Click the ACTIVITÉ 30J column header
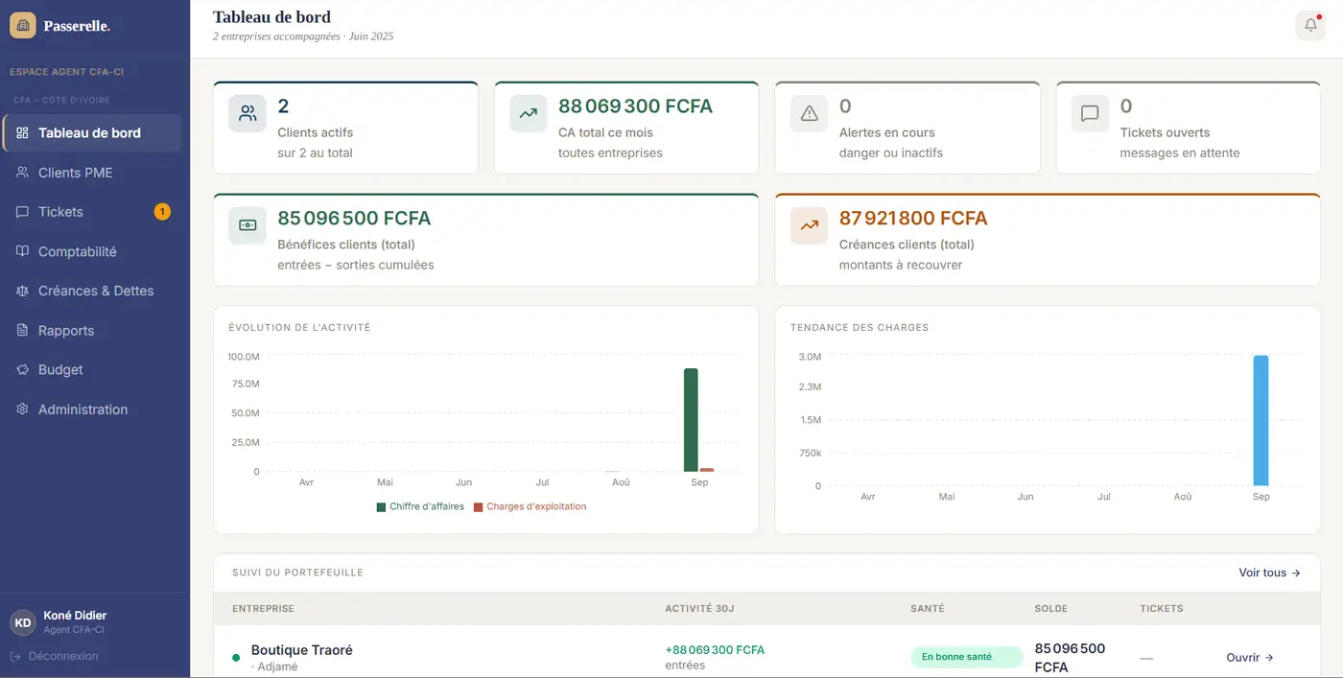 (x=699, y=609)
